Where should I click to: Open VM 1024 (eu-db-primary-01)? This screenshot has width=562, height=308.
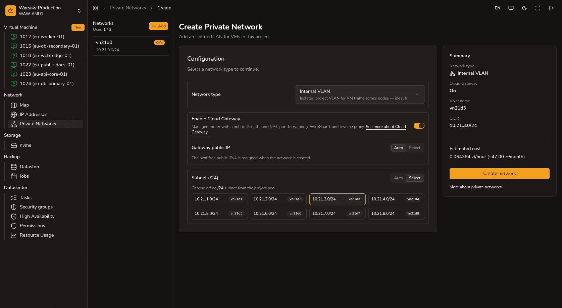pyautogui.click(x=47, y=84)
